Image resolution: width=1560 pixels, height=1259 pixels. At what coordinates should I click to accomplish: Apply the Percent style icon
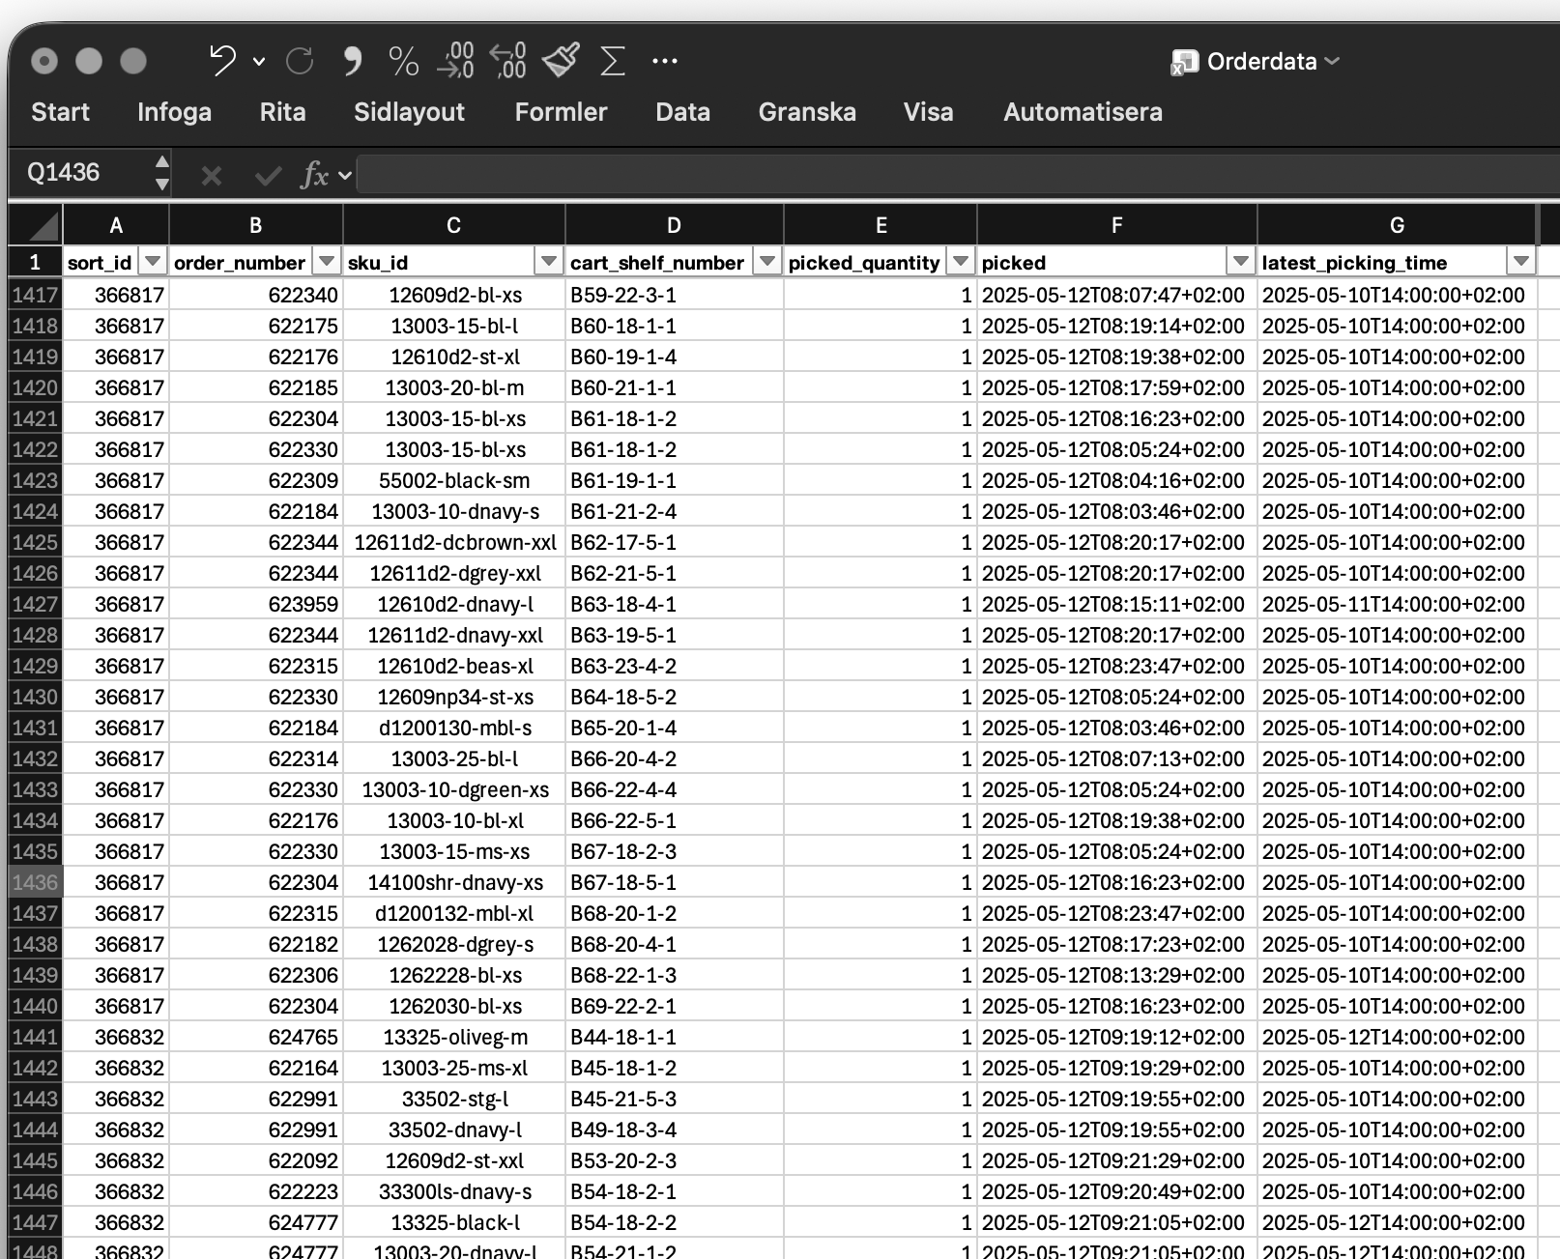[x=404, y=61]
